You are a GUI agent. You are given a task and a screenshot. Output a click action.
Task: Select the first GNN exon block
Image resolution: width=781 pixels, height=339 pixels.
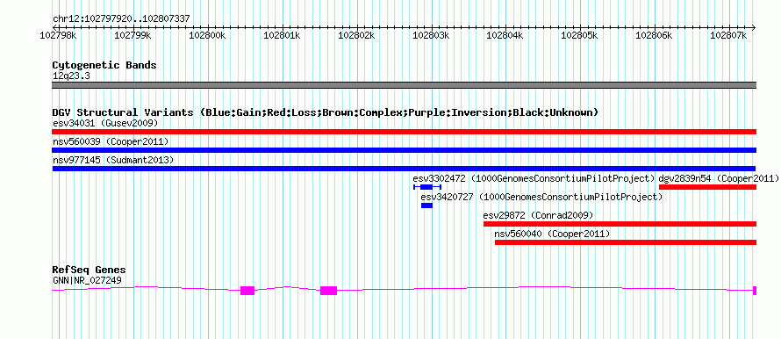247,291
